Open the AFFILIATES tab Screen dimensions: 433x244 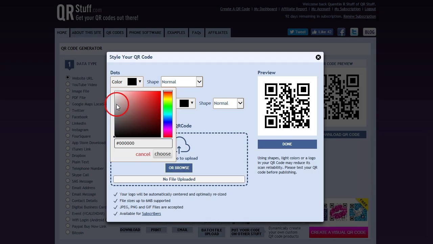pos(218,33)
